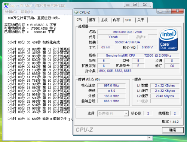Close the CPU-Z window
187x142 pixels.
pos(178,11)
